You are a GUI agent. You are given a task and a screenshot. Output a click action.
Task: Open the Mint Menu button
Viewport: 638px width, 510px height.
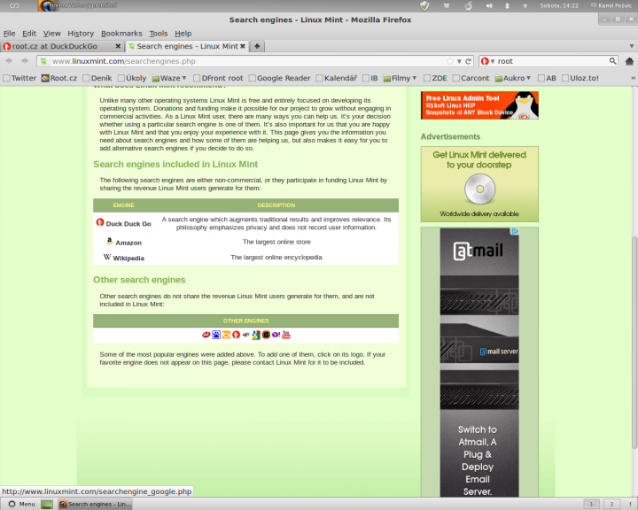tap(21, 505)
